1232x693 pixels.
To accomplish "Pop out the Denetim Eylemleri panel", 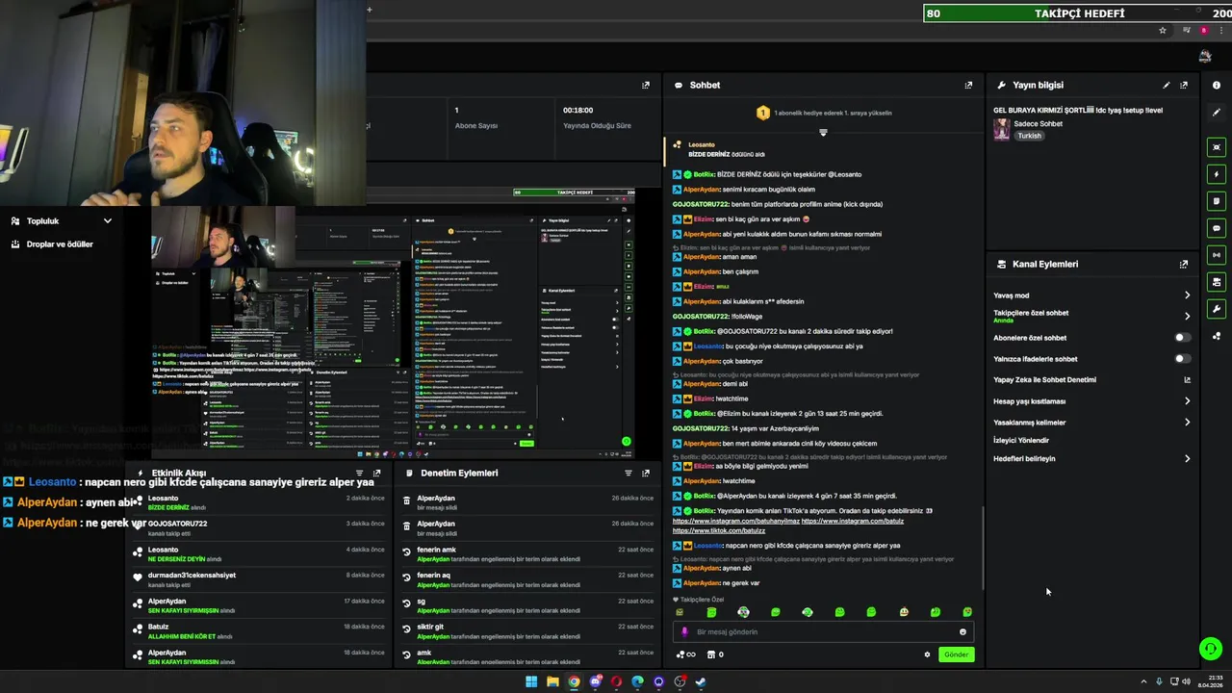I will [x=646, y=473].
